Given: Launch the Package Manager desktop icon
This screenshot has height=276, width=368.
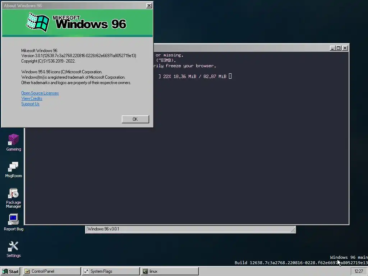Looking at the screenshot, I should point(13,198).
